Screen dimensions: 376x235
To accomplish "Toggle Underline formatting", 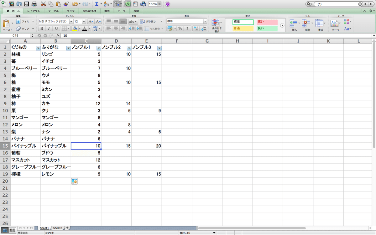I will (56, 29).
